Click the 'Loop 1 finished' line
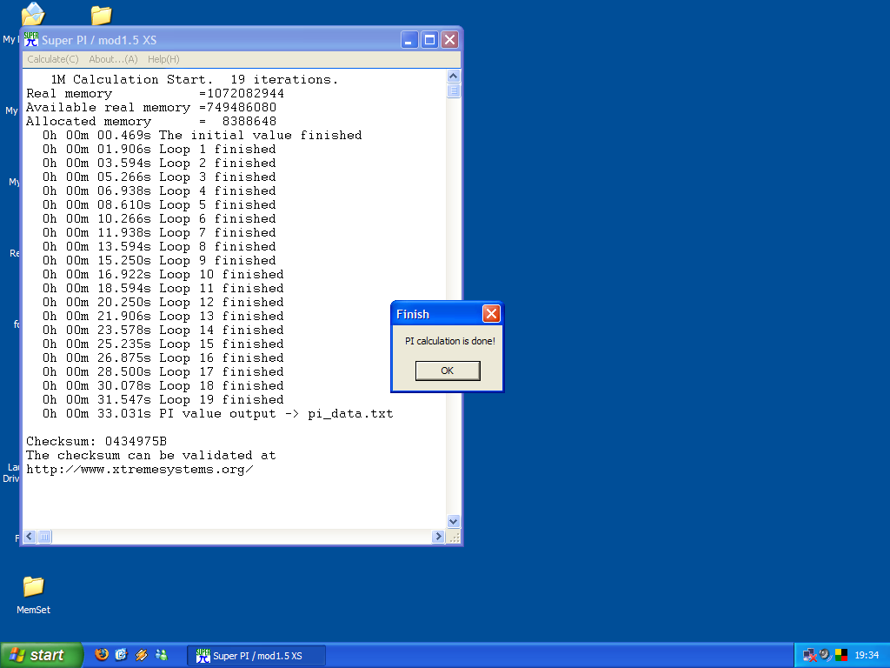 click(159, 149)
